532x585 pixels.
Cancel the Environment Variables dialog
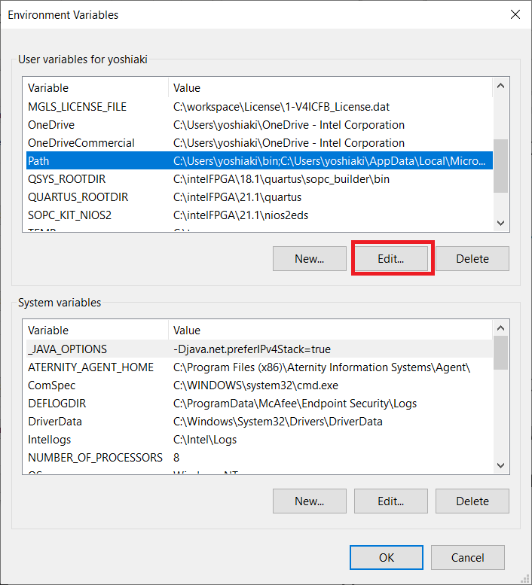[467, 558]
